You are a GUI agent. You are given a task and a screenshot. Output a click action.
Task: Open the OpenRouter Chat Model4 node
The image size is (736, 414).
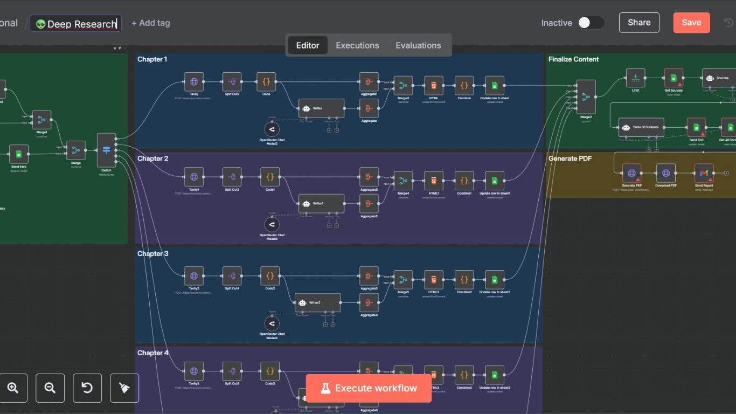click(272, 323)
